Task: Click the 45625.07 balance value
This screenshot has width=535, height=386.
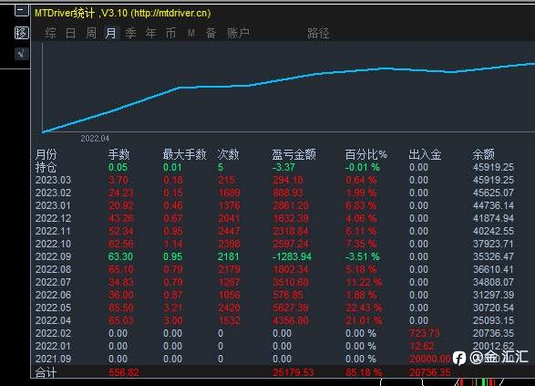Action: [493, 193]
